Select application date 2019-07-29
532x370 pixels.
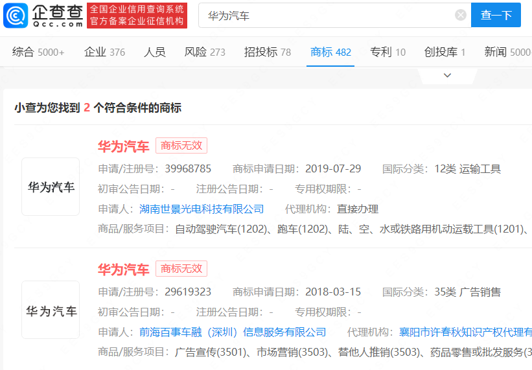click(333, 168)
